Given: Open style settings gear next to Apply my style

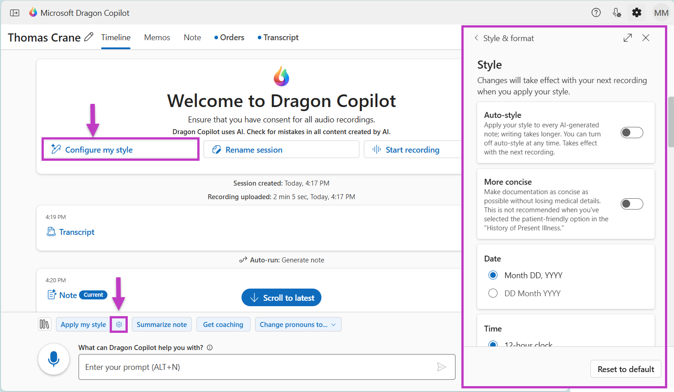Looking at the screenshot, I should (x=119, y=324).
